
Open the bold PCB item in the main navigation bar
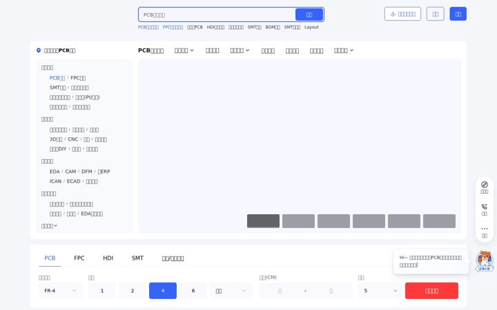151,50
